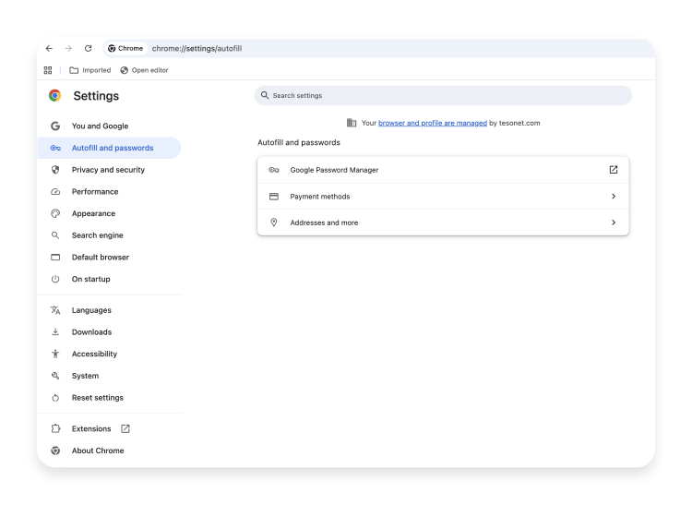Click the key icon in Google Password Manager row
The image size is (692, 505).
(274, 170)
